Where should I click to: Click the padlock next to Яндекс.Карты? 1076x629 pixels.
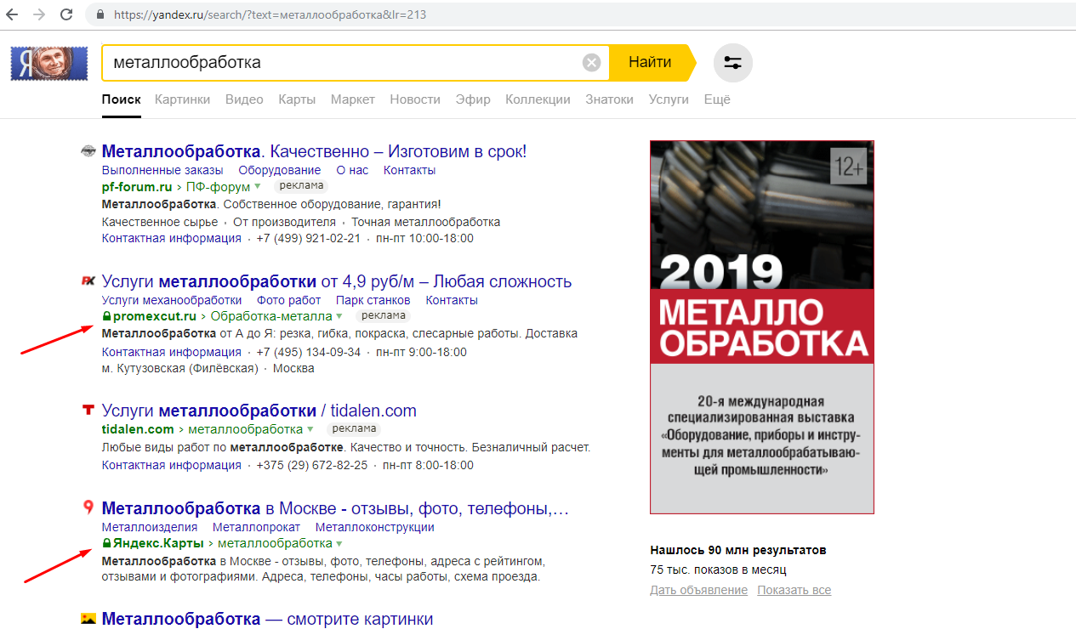[x=106, y=543]
